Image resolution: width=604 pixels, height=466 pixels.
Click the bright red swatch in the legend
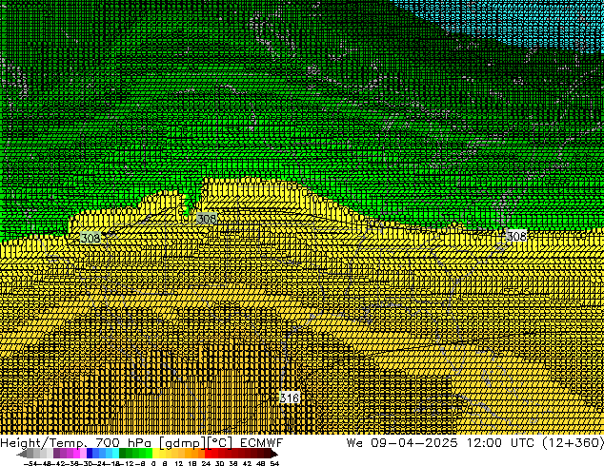tap(208, 454)
